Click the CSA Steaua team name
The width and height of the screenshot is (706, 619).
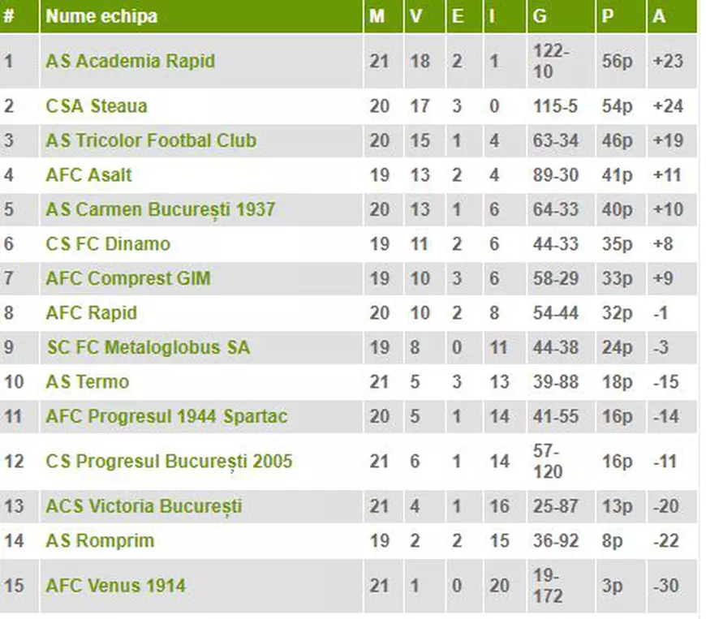pos(97,106)
